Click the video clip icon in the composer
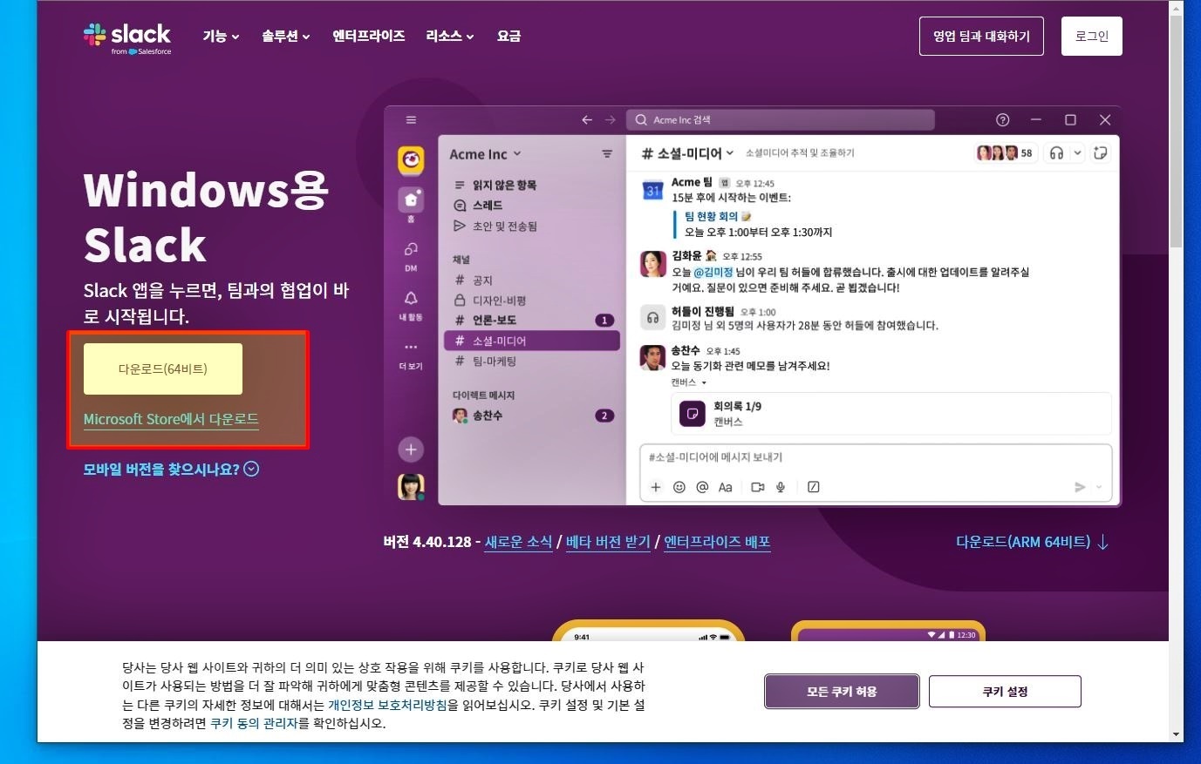The image size is (1201, 764). [757, 487]
